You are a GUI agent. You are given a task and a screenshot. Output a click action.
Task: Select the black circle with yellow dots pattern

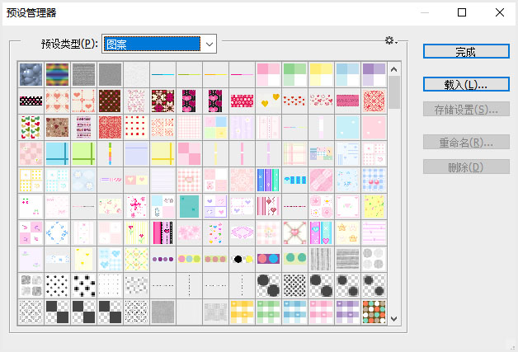click(x=243, y=260)
